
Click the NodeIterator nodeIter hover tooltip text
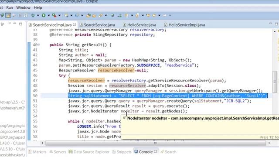203,118
